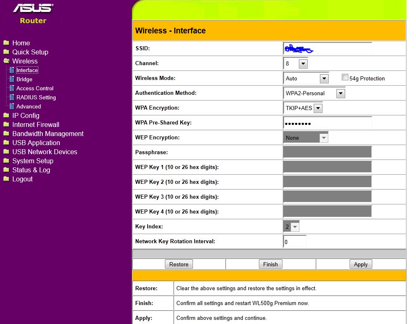The image size is (416, 324).
Task: Click the page icon next to Bridge
Action: (12, 79)
